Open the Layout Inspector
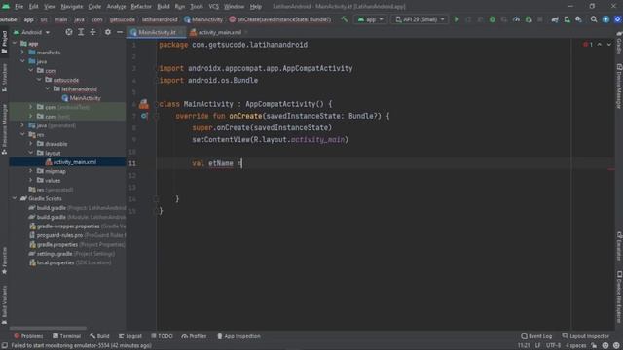Viewport: 623px width, 350px height. (585, 336)
